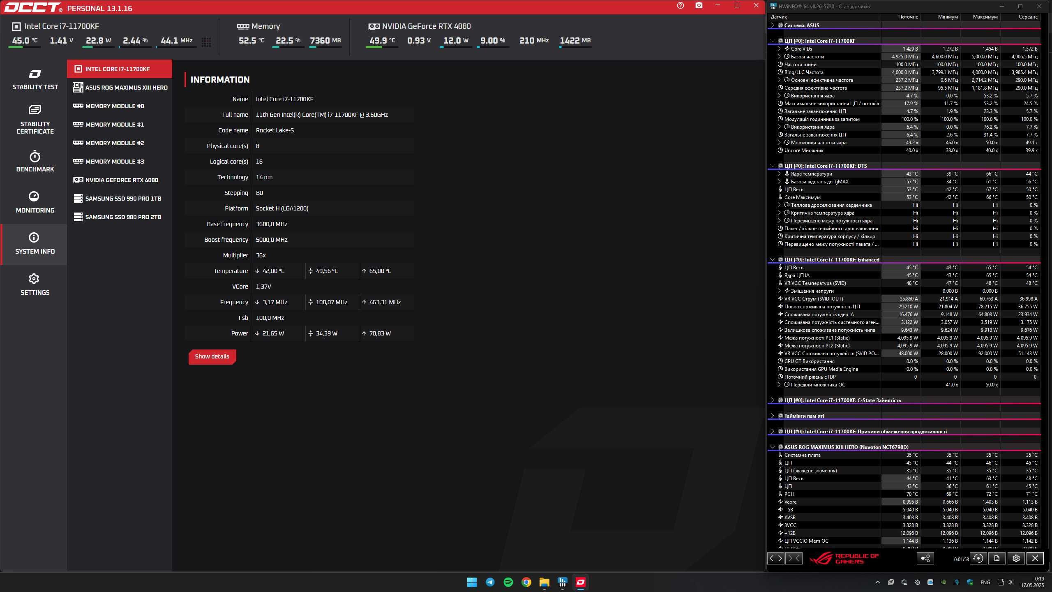This screenshot has height=592, width=1052.
Task: Click HWiNFO collapse columns arrows button
Action: tap(794, 558)
